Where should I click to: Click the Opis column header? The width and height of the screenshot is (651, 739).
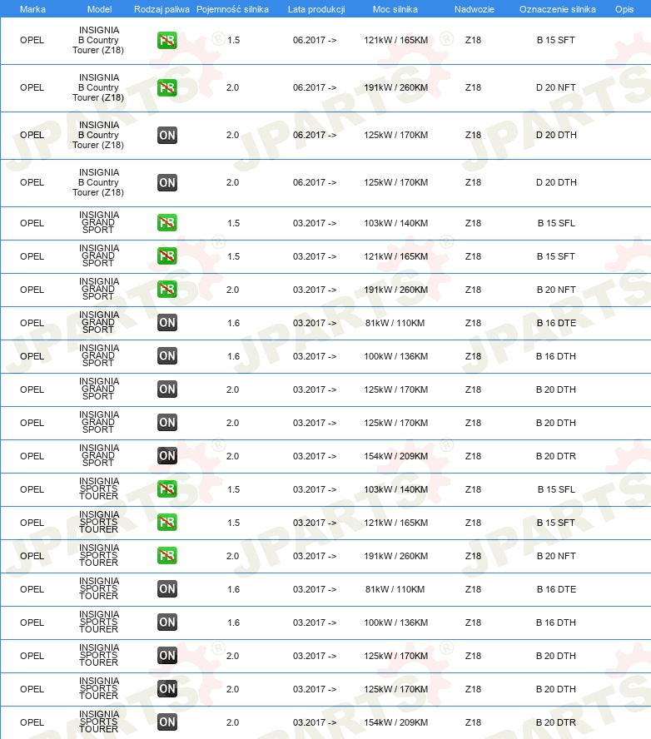[624, 9]
